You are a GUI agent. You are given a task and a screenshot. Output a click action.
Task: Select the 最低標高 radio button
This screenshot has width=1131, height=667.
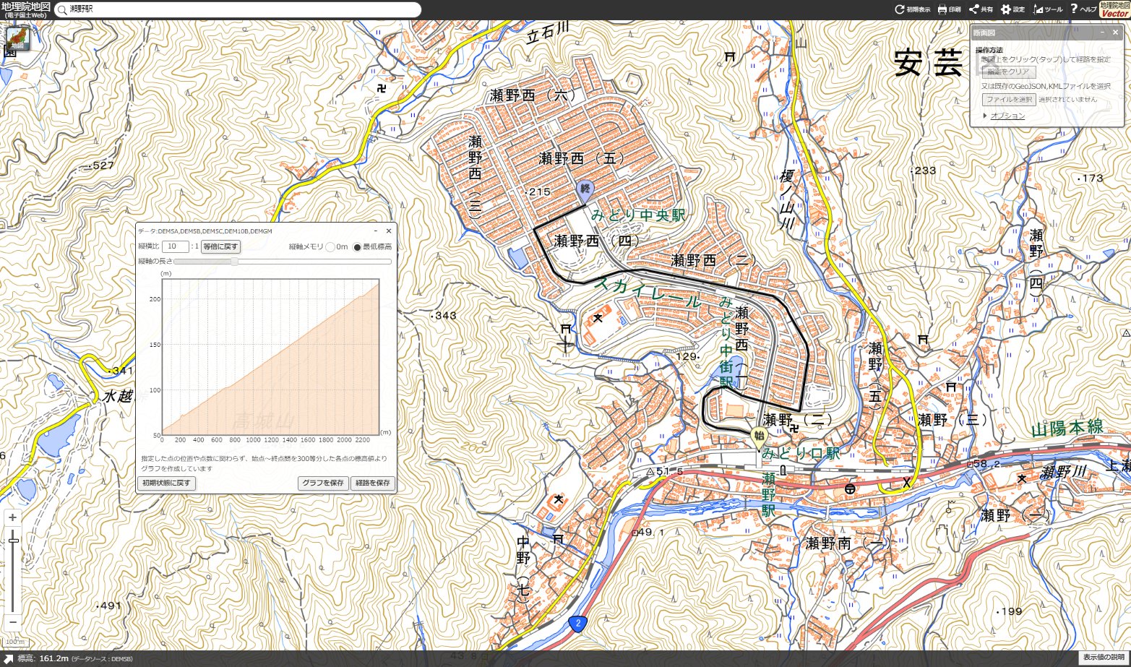[x=356, y=247]
